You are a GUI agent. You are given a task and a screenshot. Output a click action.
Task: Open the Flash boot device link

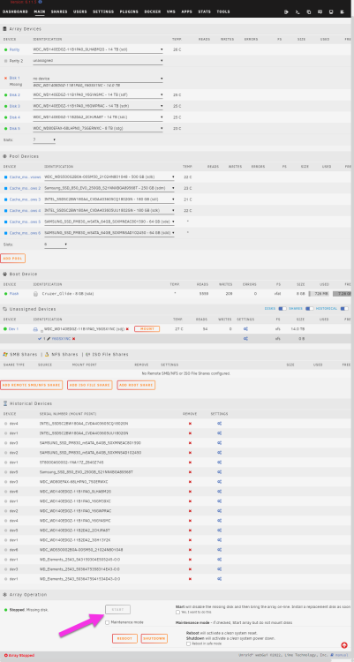coord(14,293)
